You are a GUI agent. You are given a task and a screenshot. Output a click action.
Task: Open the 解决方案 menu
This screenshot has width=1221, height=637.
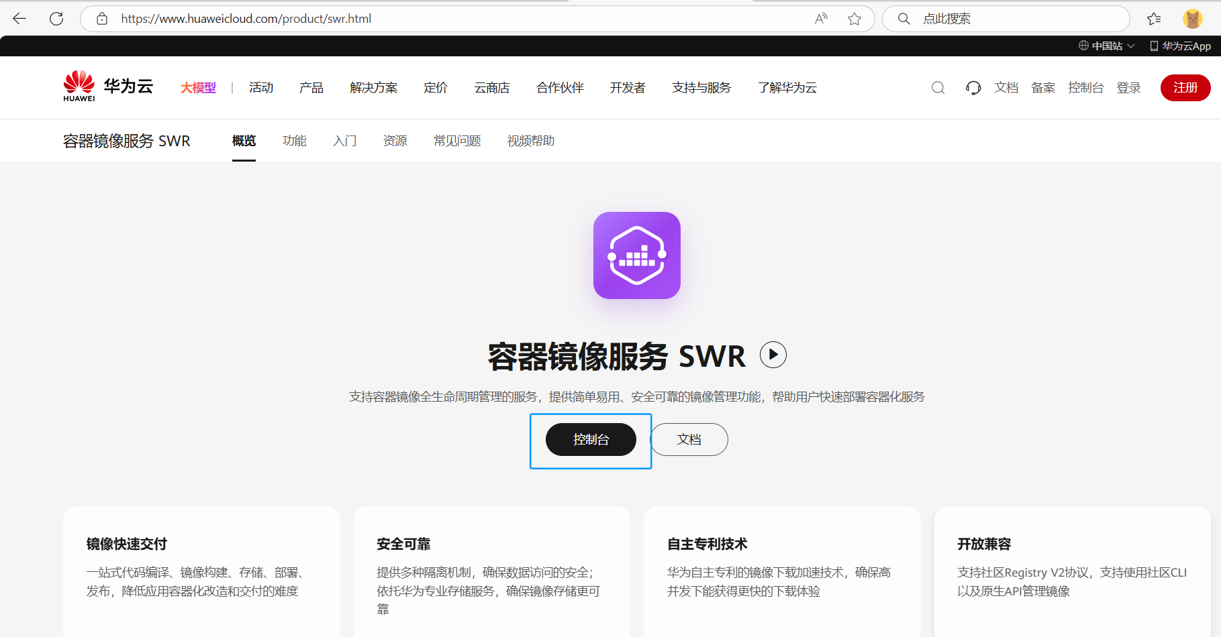(374, 88)
